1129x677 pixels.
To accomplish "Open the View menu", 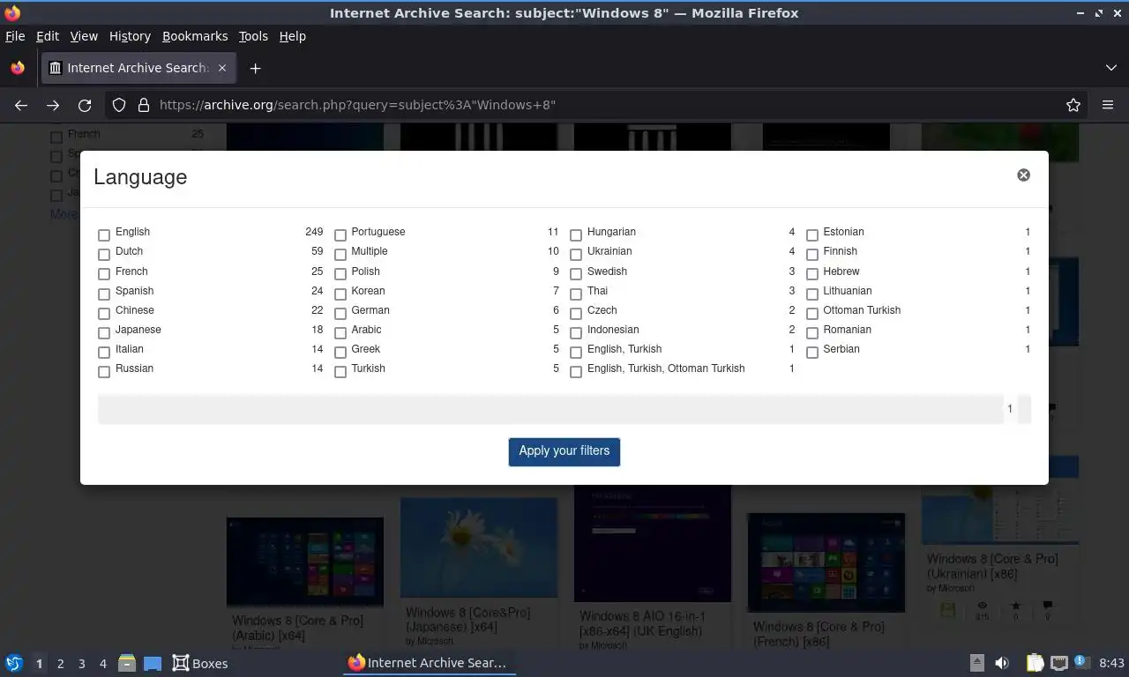I will click(84, 36).
